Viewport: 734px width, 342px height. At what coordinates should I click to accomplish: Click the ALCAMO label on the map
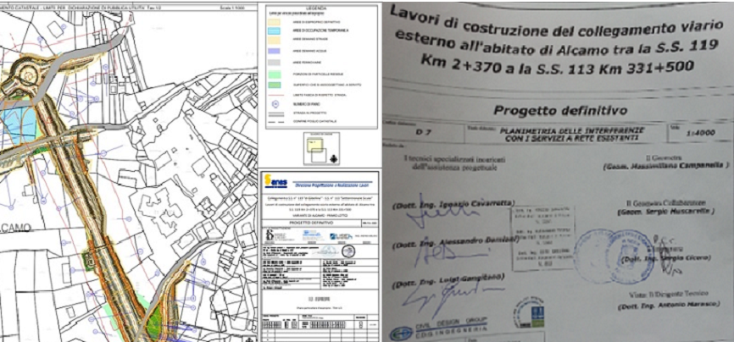coord(15,229)
